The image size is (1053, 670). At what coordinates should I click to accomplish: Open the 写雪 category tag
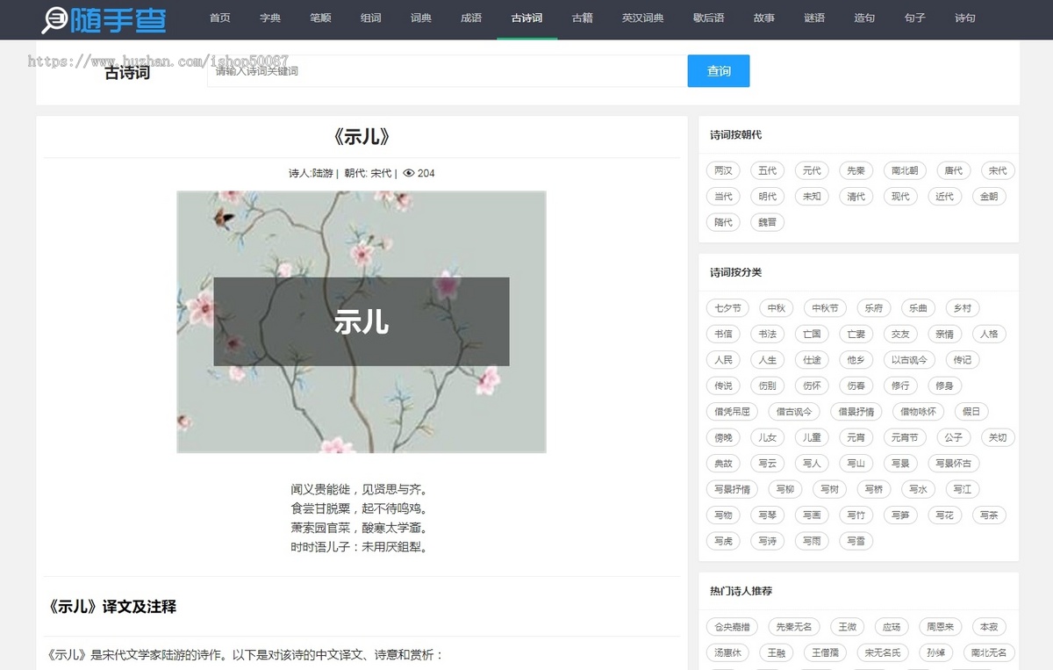click(856, 541)
